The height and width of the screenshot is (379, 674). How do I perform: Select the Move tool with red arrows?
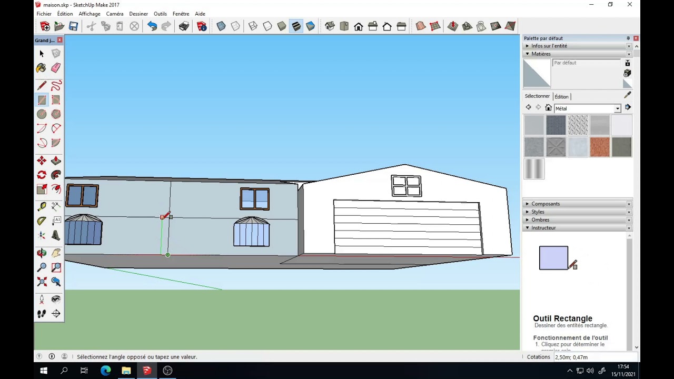tap(42, 161)
